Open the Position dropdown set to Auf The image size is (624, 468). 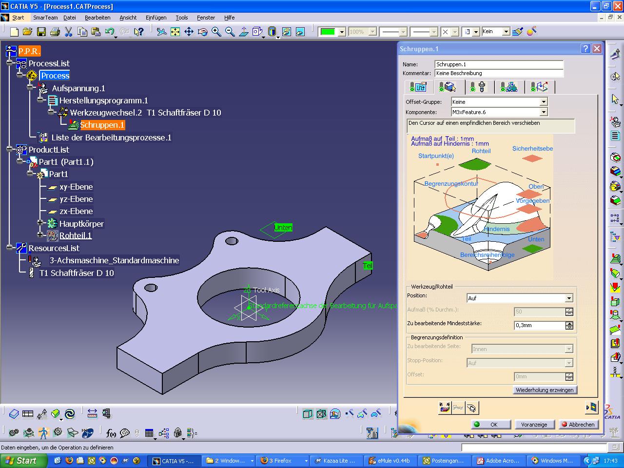click(x=568, y=298)
